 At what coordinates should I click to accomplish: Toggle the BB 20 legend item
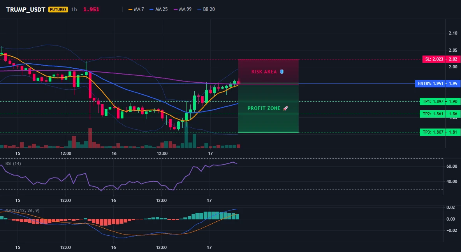coord(206,9)
